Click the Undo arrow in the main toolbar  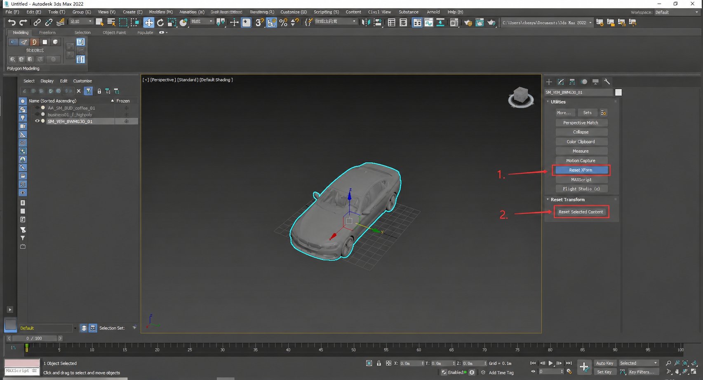[x=12, y=23]
